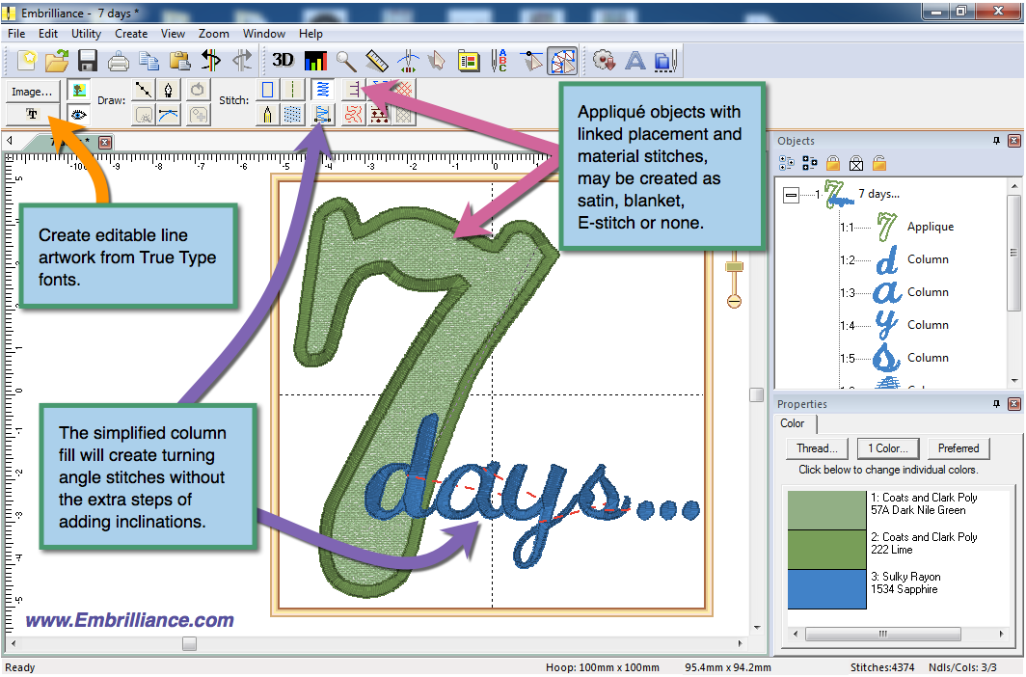Viewport: 1026px width, 677px height.
Task: Click the Save floppy disk icon
Action: click(88, 61)
